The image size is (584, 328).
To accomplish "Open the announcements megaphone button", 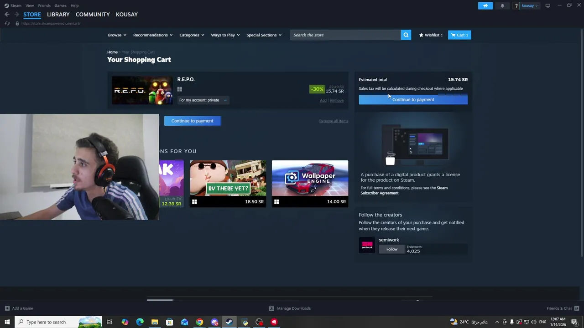I will [485, 5].
